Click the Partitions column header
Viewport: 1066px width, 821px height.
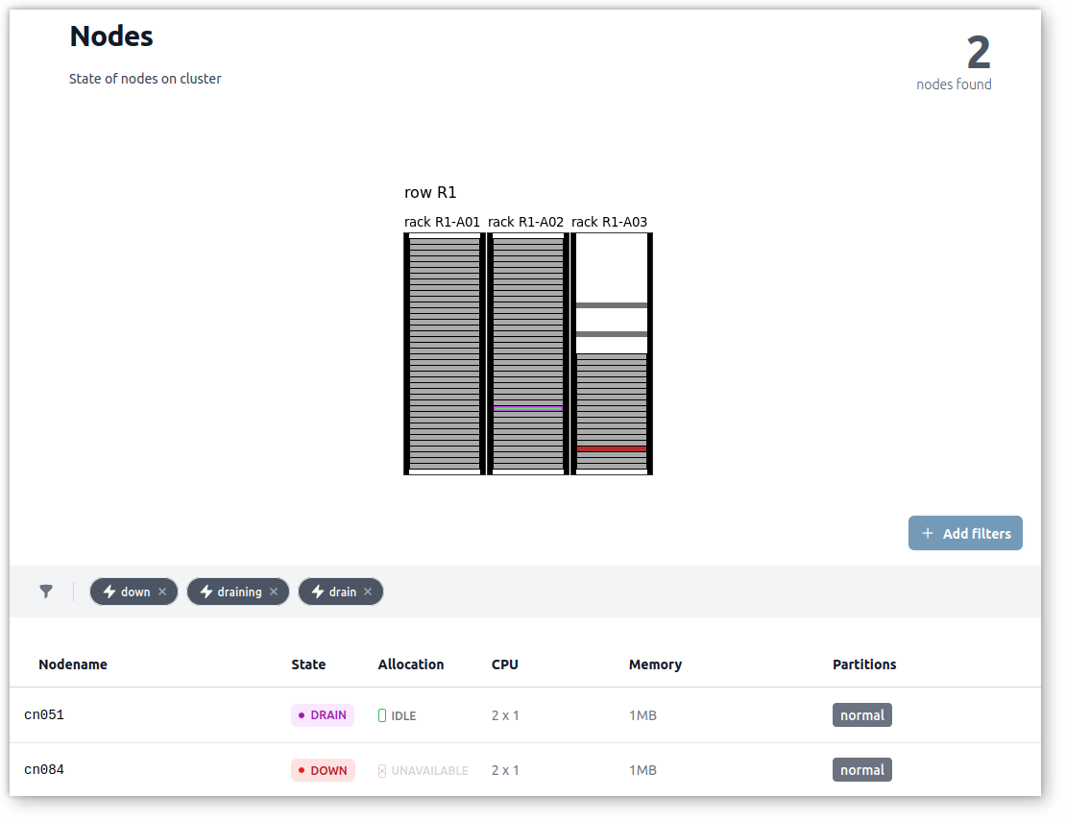[864, 664]
